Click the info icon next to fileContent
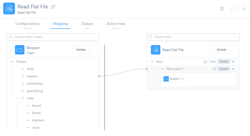Viewport: 250px width, 136px height. (x=215, y=69)
